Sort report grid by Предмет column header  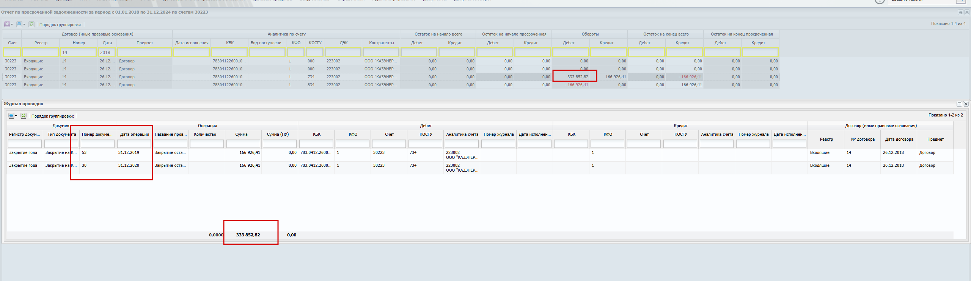pyautogui.click(x=145, y=43)
